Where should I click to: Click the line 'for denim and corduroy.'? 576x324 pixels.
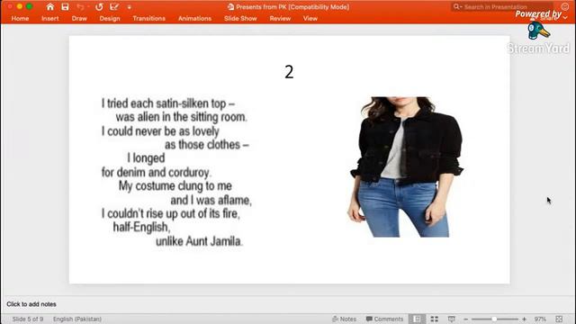pyautogui.click(x=156, y=172)
